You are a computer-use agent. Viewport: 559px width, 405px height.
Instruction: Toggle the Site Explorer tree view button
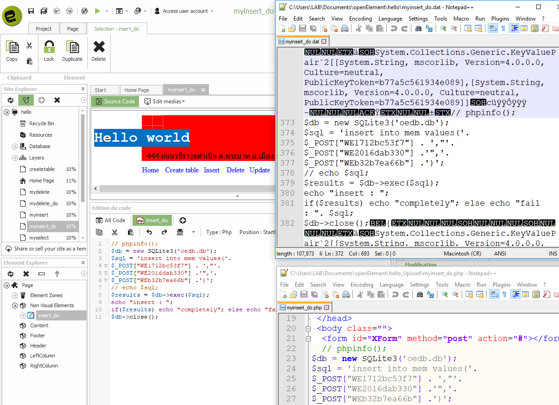tap(26, 100)
